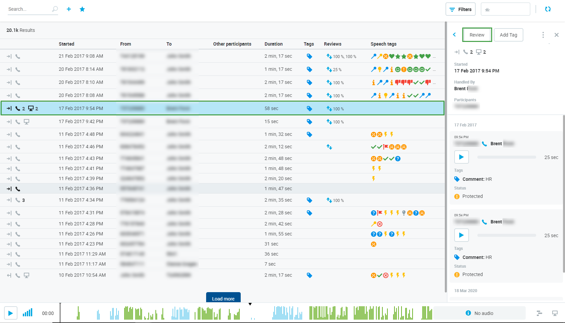Click the timeline layout icon in player bar

539,313
